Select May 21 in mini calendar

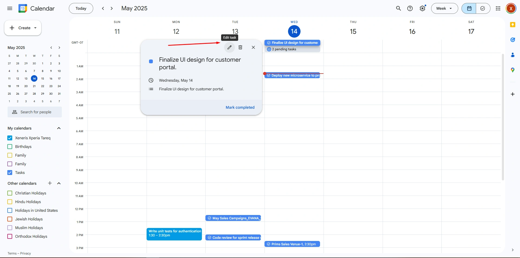pos(34,86)
